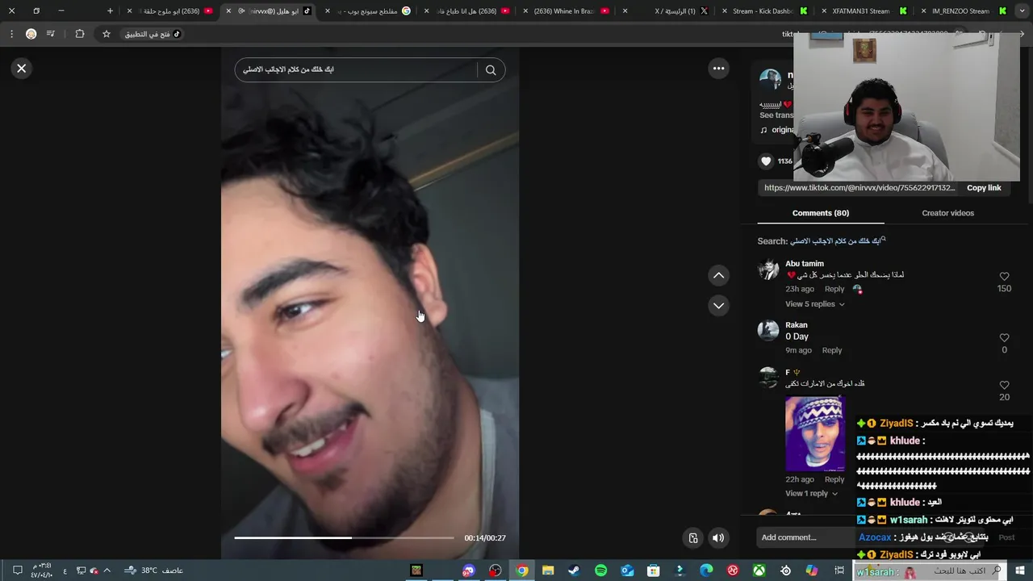This screenshot has height=581, width=1033.
Task: Open the Copilot icon in the taskbar
Action: pyautogui.click(x=812, y=571)
